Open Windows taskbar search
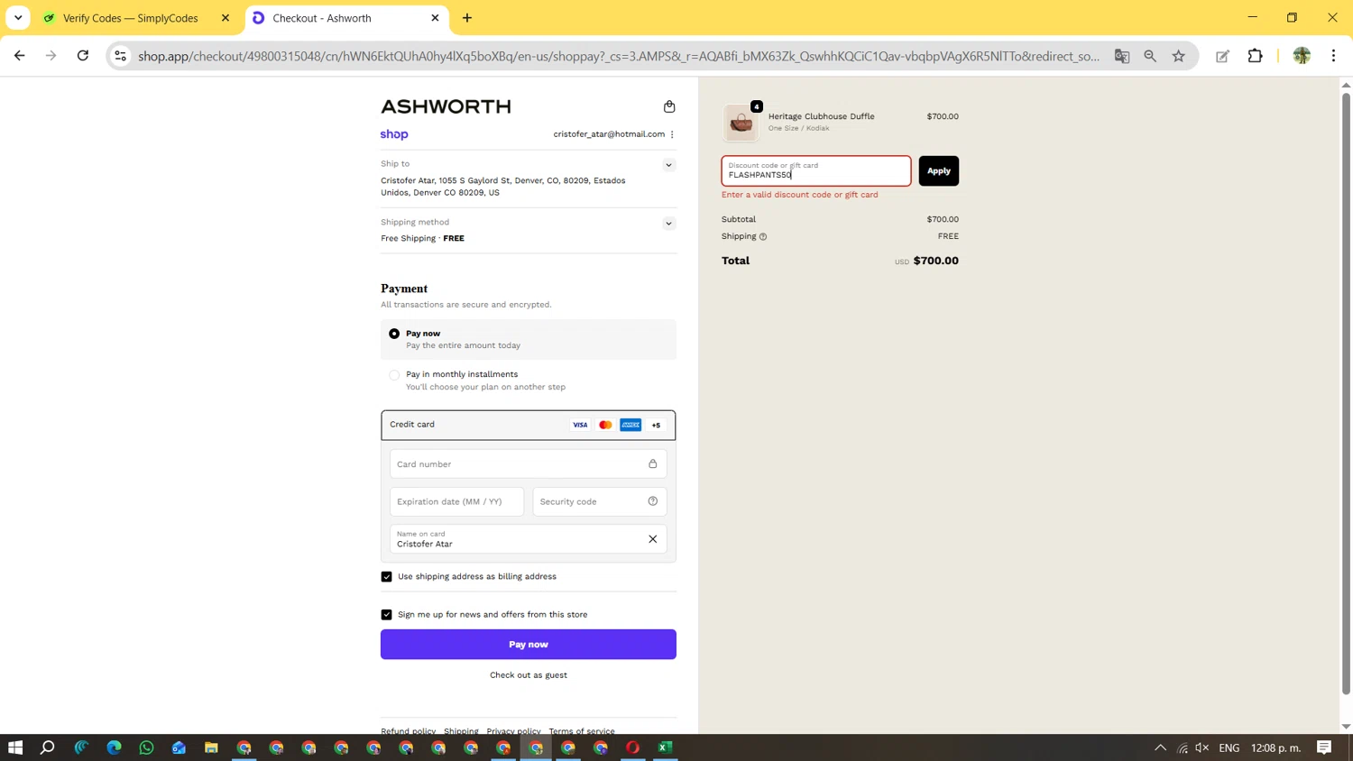 48,747
